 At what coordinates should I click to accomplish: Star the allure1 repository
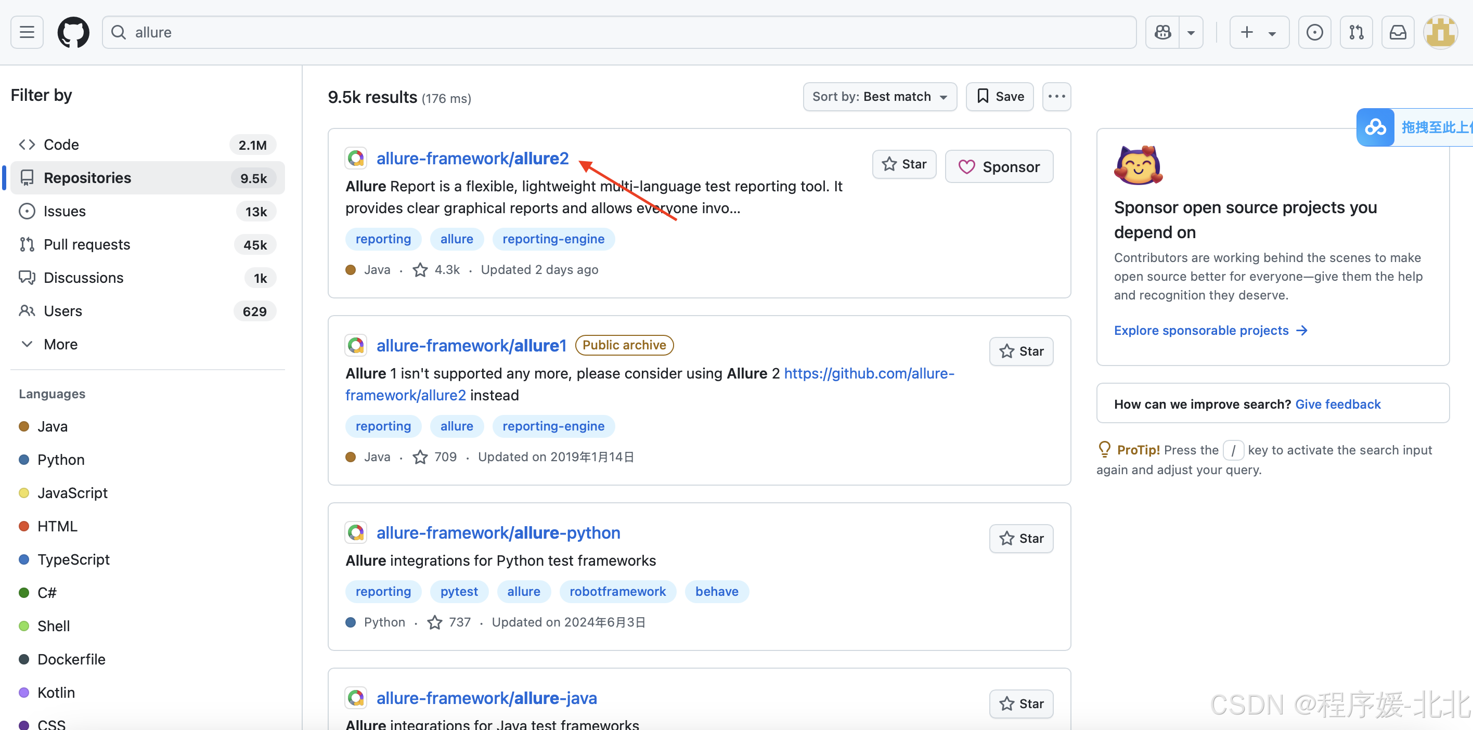click(1021, 351)
